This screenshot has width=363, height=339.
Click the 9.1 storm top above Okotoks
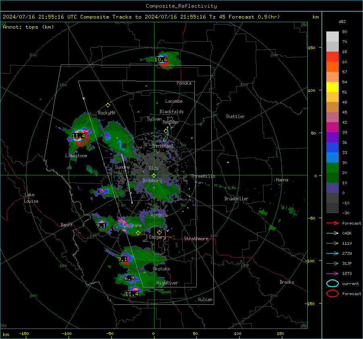(x=123, y=259)
